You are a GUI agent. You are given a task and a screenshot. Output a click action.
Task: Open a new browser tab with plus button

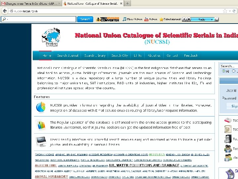pyautogui.click(x=127, y=3)
